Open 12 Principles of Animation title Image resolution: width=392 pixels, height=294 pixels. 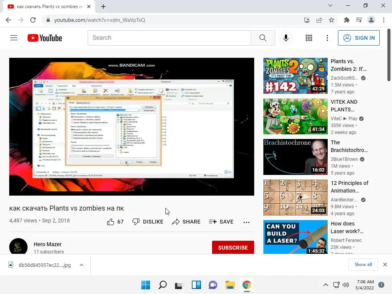[x=349, y=187]
